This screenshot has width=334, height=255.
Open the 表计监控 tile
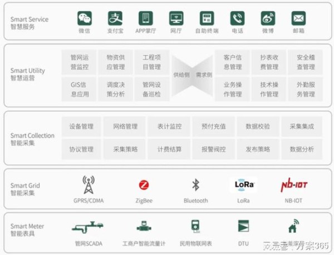[x=169, y=127]
